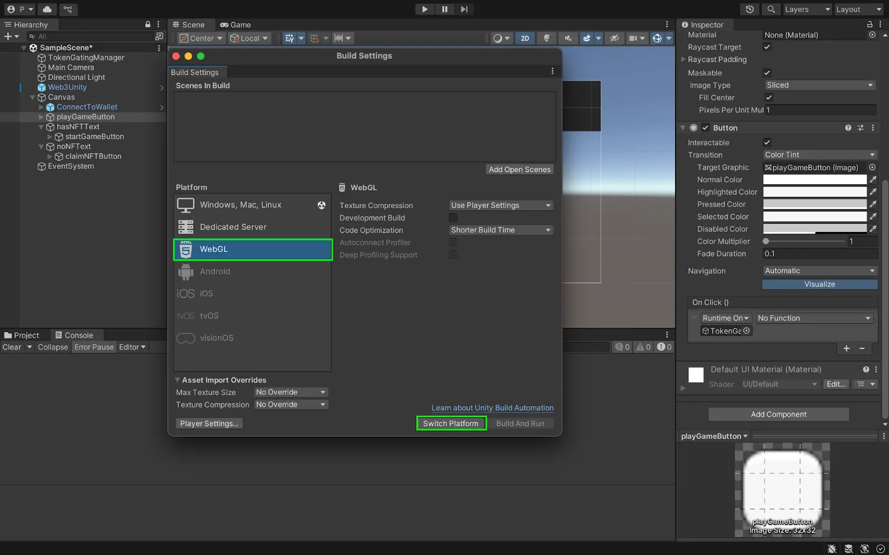Click the Switch Platform button
Image resolution: width=889 pixels, height=555 pixels.
[x=451, y=423]
